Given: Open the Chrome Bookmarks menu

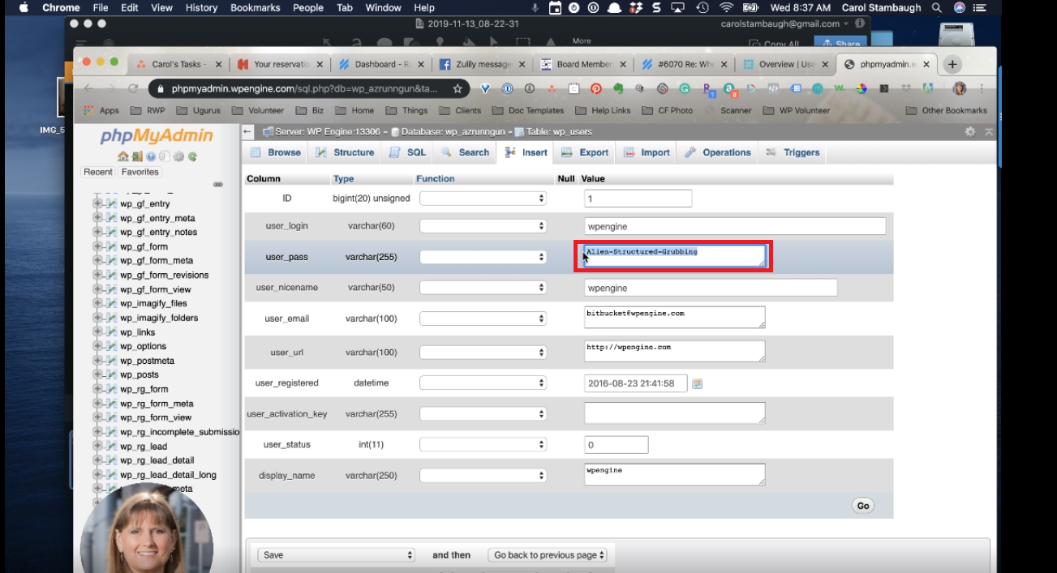Looking at the screenshot, I should tap(255, 7).
